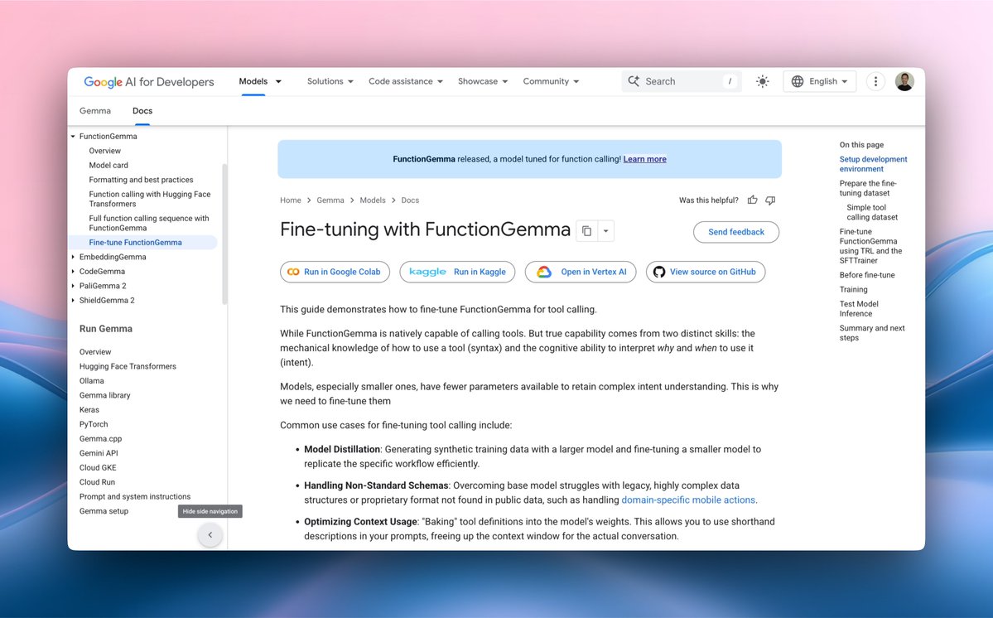The width and height of the screenshot is (993, 618).
Task: Open Function calling with Hugging Face Transformers
Action: click(149, 199)
